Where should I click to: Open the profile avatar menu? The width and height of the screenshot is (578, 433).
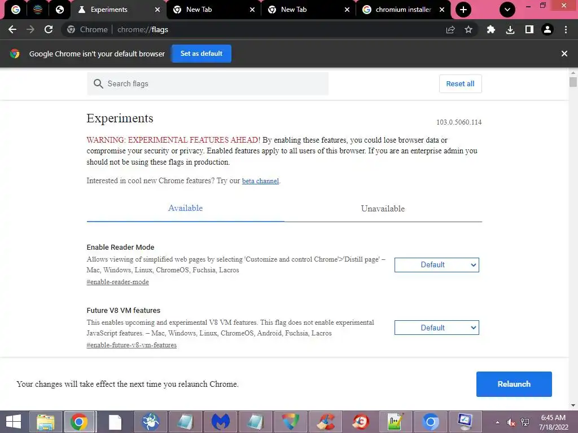pos(548,29)
